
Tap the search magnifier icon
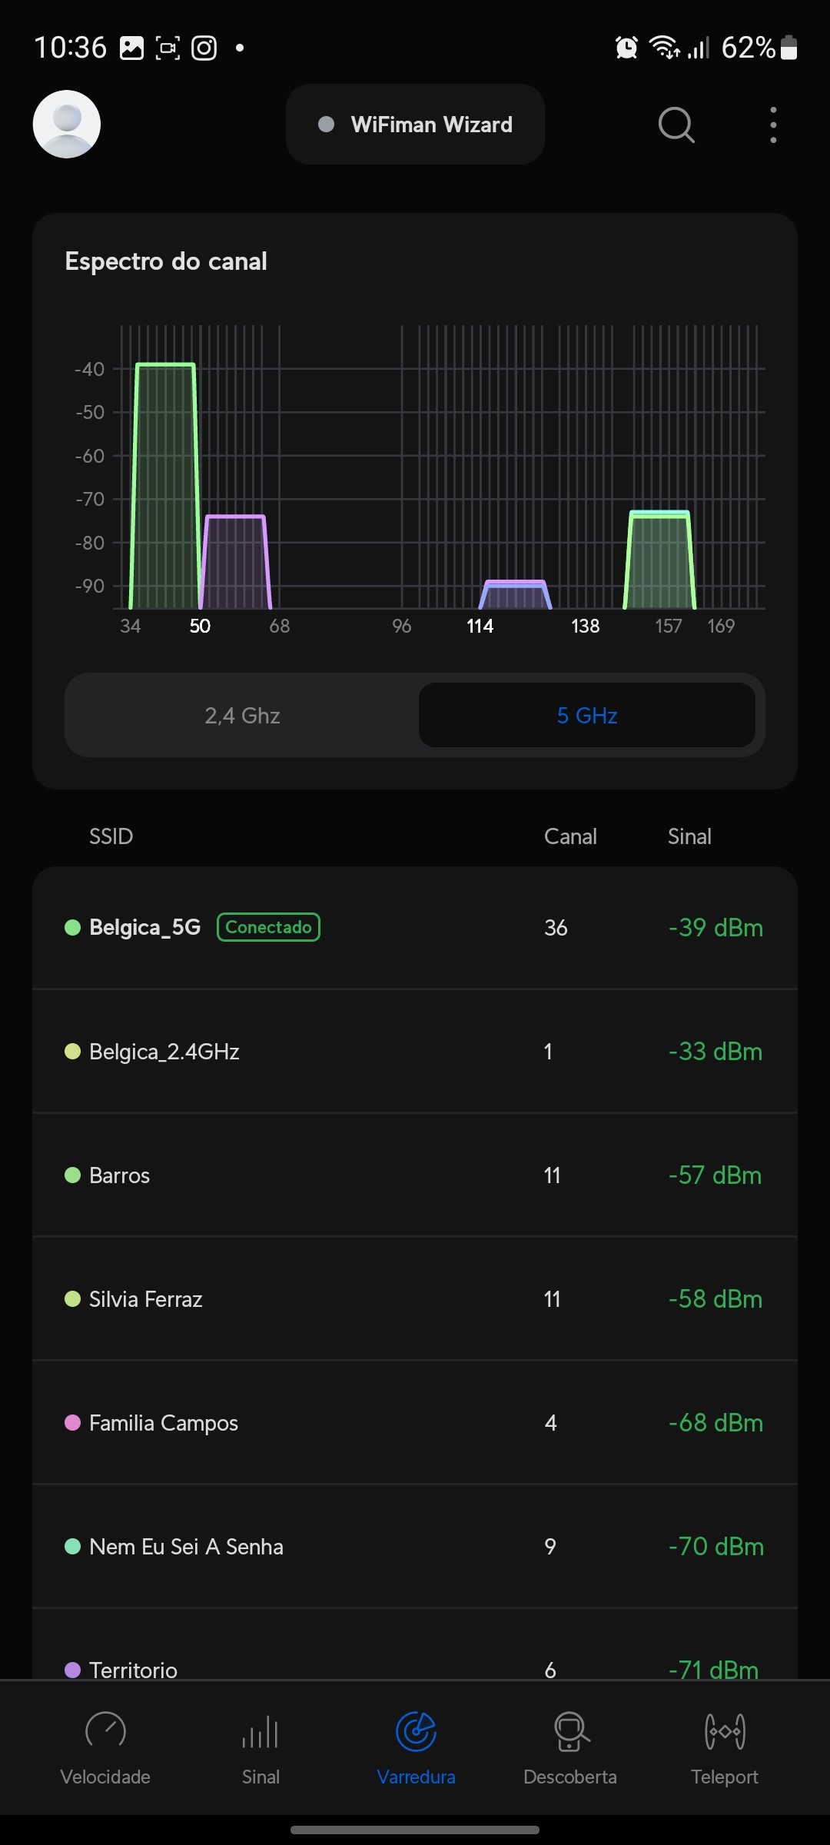676,125
